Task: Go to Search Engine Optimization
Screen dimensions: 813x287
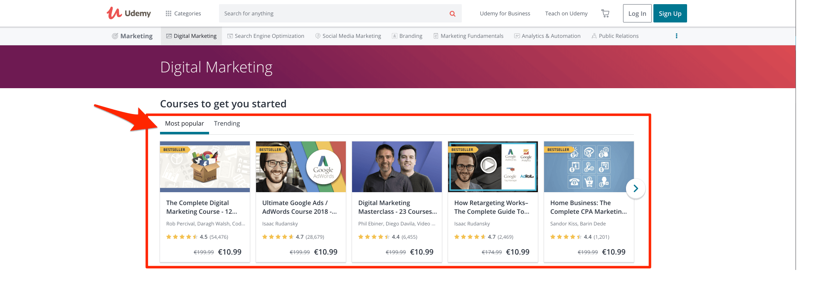Action: point(266,36)
